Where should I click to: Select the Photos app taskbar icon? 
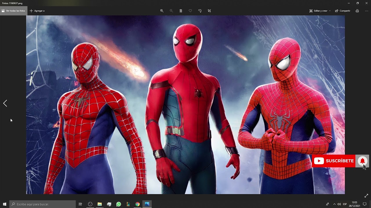(x=147, y=204)
